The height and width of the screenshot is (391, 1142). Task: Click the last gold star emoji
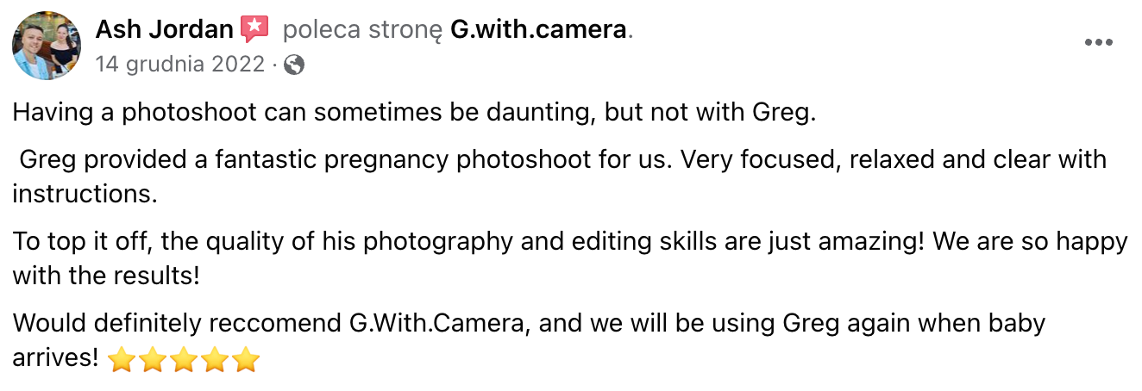click(x=247, y=359)
